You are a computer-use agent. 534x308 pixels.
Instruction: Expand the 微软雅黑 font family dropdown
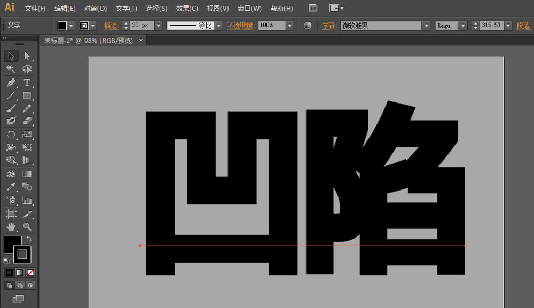[426, 26]
